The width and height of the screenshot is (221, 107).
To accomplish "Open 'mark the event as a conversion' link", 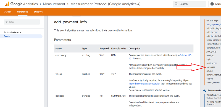I will pyautogui.click(x=144, y=84).
